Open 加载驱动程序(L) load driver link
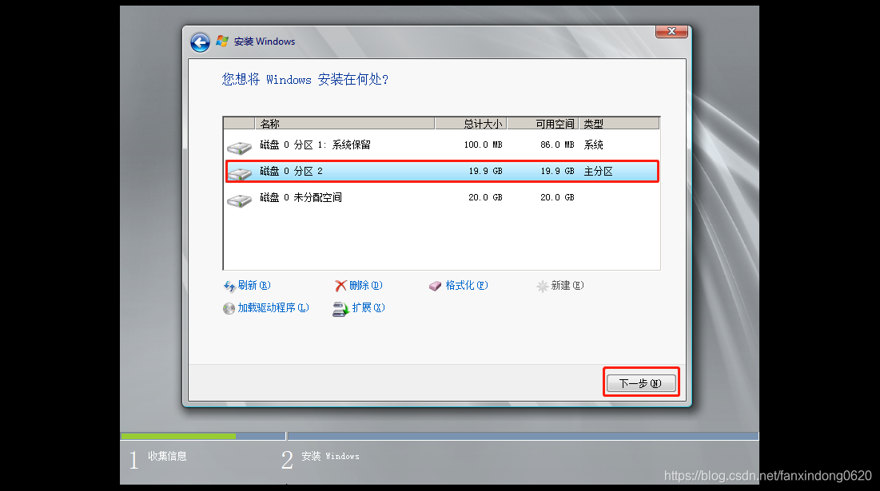 273,307
